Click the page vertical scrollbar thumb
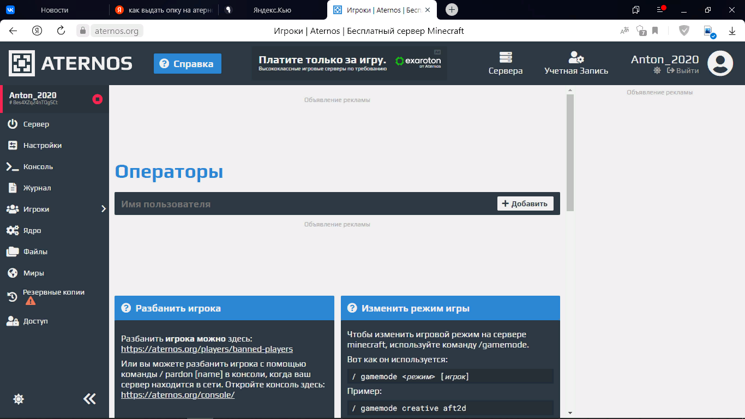Image resolution: width=745 pixels, height=419 pixels. click(570, 153)
